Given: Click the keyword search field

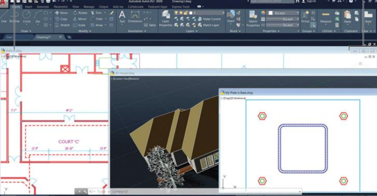Looking at the screenshot, I should tap(272, 1).
